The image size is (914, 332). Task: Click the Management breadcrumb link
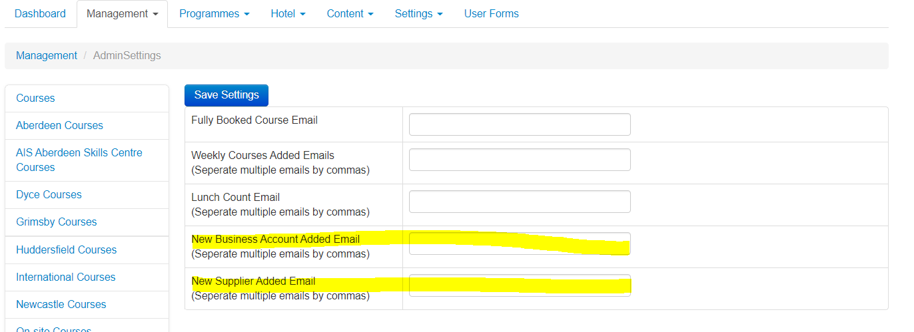[47, 56]
